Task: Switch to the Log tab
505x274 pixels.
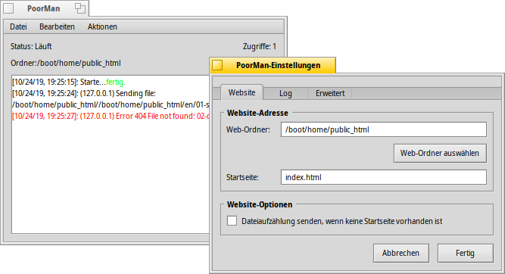Action: point(285,93)
